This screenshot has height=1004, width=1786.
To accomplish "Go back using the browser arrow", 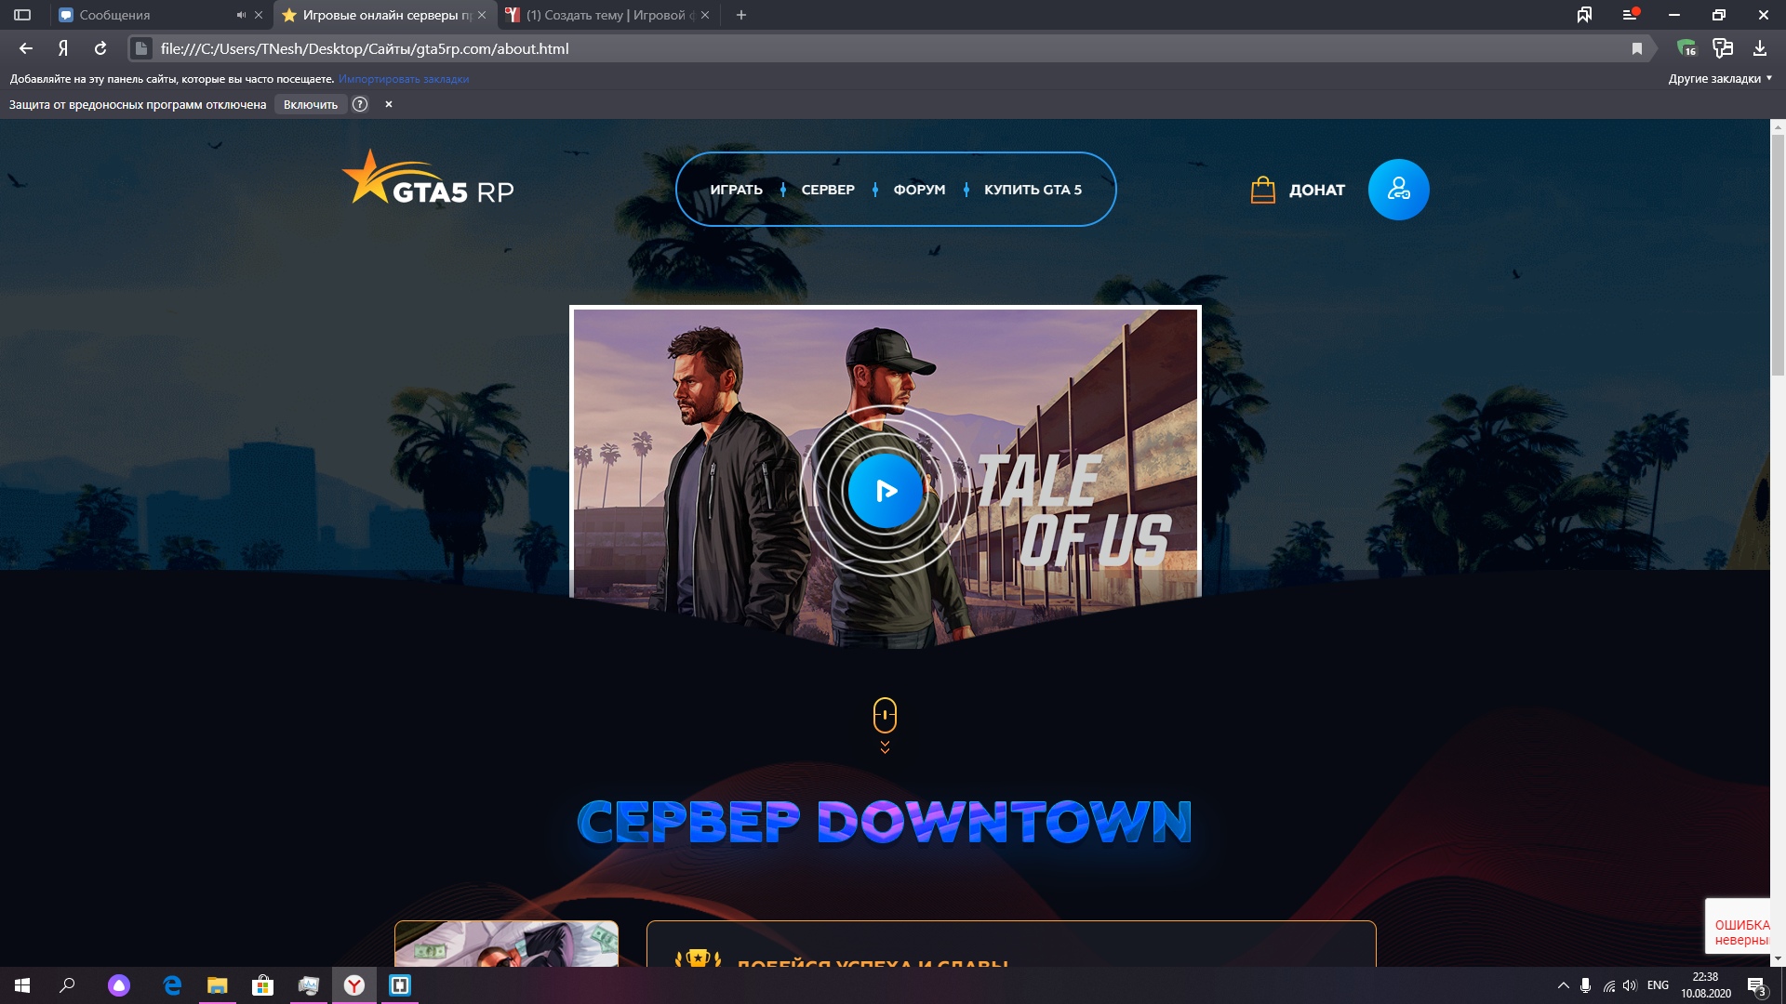I will pyautogui.click(x=26, y=48).
